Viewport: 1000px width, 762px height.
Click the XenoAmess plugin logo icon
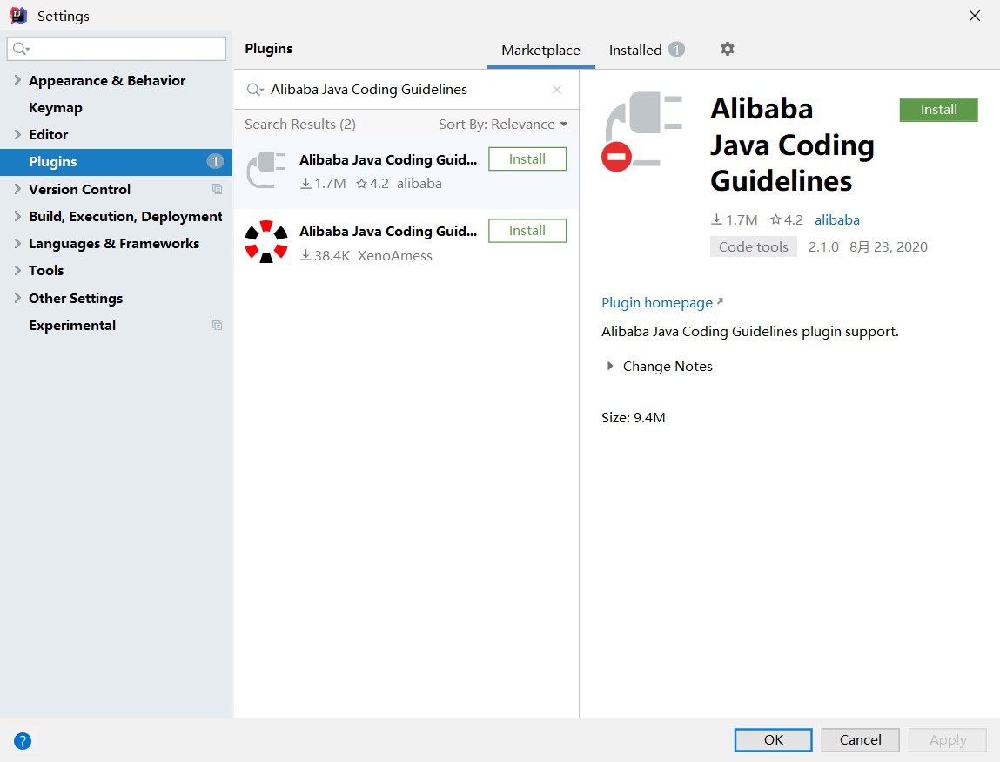265,242
